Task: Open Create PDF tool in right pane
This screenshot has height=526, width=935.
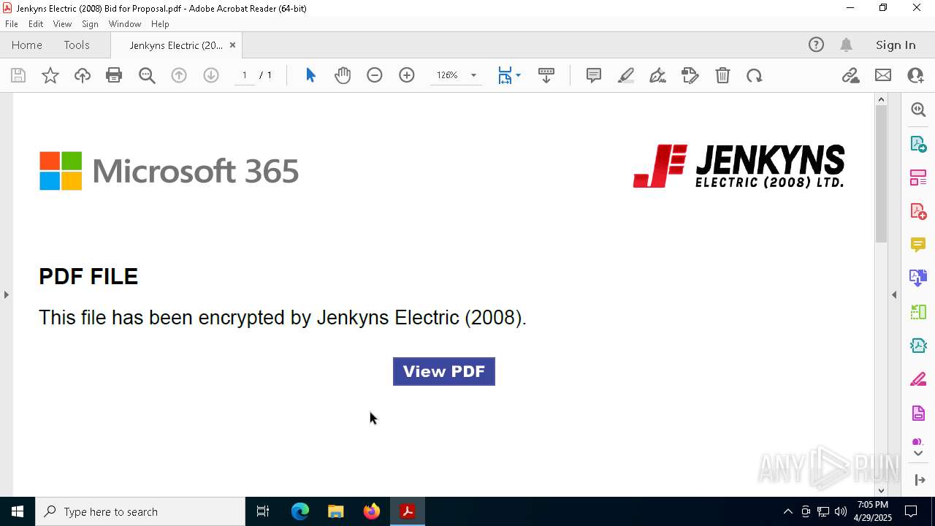Action: tap(918, 211)
